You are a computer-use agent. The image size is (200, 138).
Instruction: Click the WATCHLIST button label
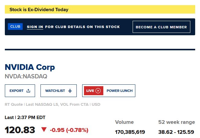(x=55, y=91)
